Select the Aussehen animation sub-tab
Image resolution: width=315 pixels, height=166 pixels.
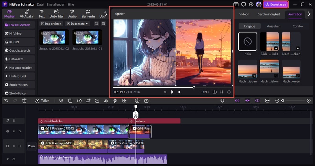point(273,26)
